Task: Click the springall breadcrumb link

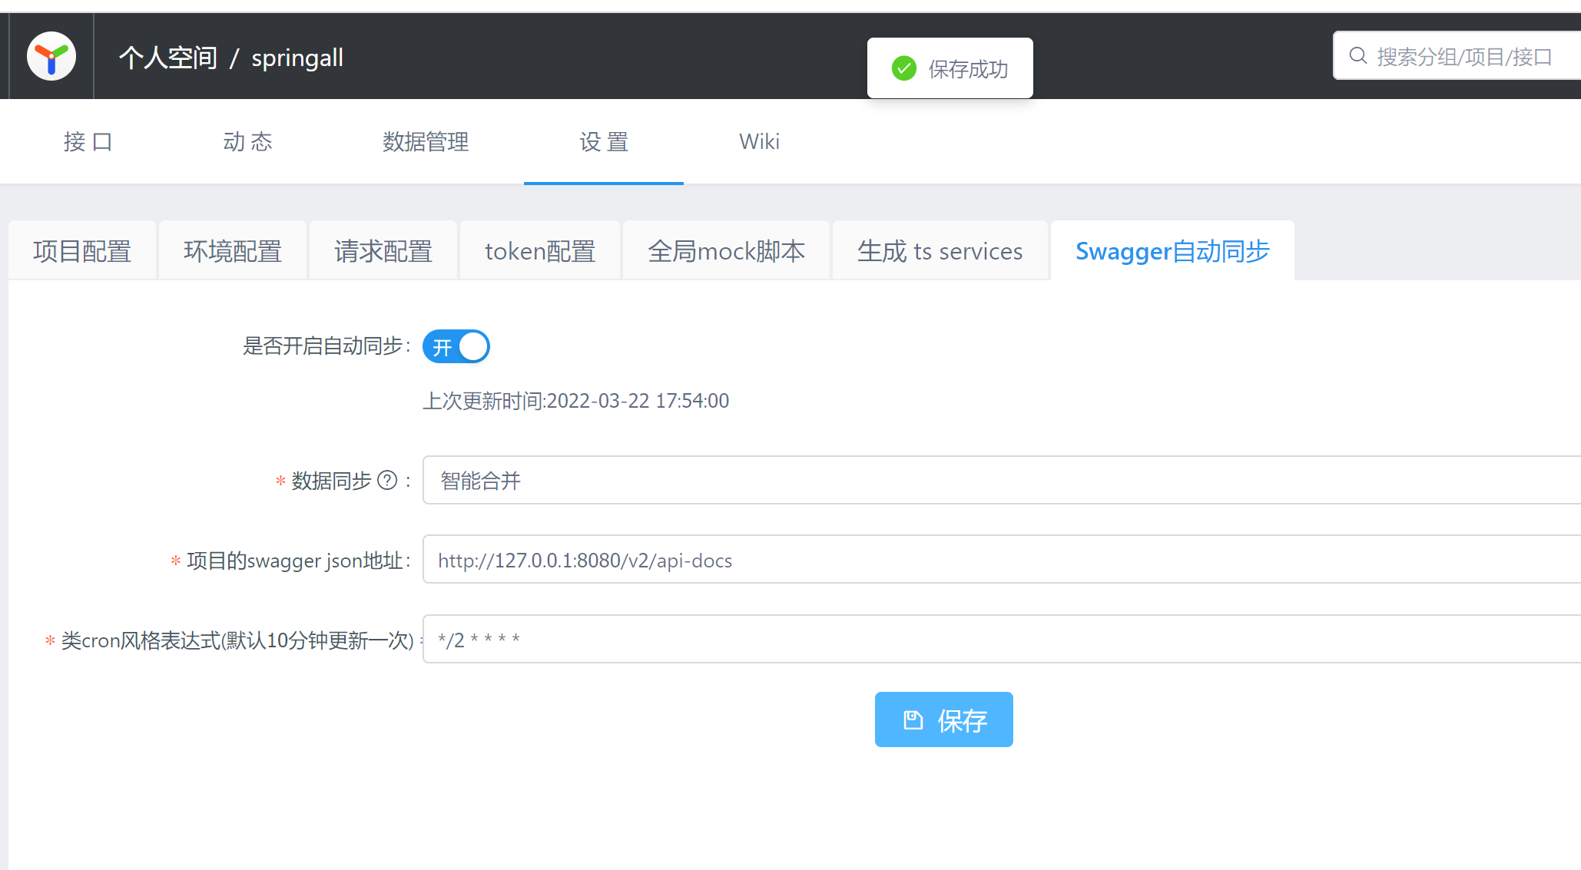Action: tap(297, 58)
